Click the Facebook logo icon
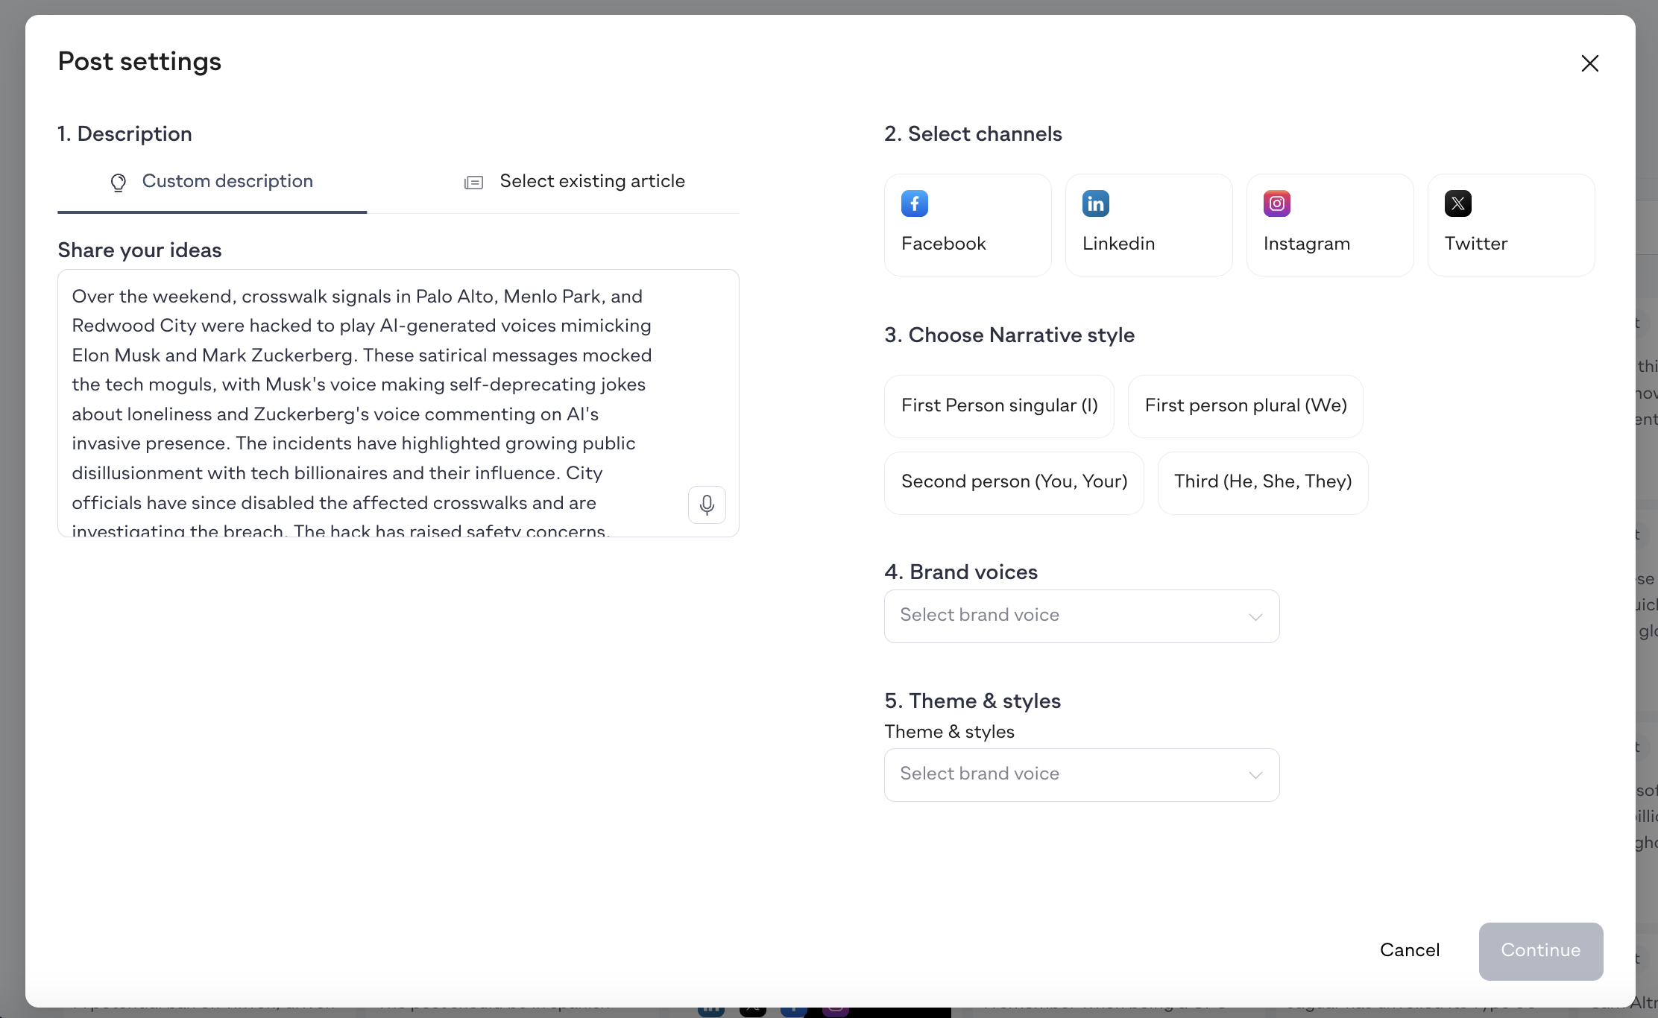This screenshot has width=1658, height=1018. click(x=914, y=203)
